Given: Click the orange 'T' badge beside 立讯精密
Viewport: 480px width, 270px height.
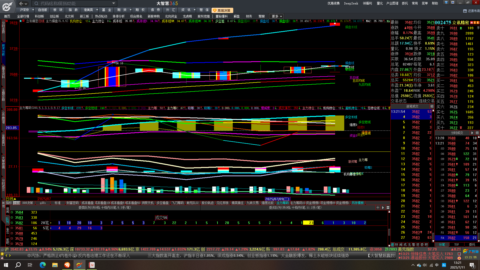Looking at the screenshot, I should coord(474,22).
